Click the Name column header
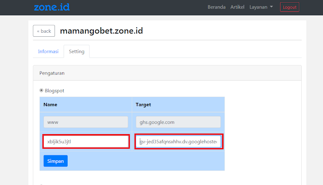The image size is (323, 185). (x=86, y=104)
